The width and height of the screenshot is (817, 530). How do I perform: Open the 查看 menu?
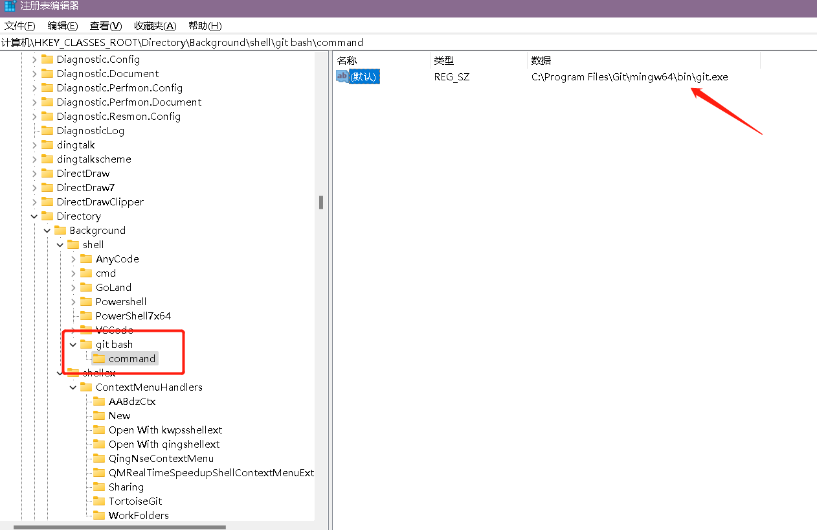coord(104,25)
